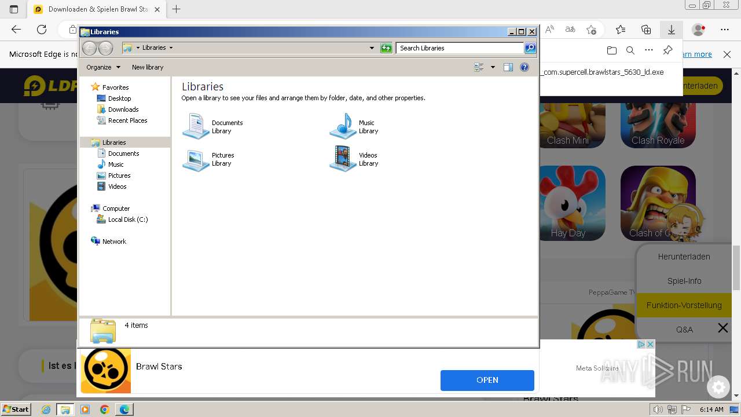The height and width of the screenshot is (417, 741).
Task: Click the Hay Day game thumbnail
Action: [572, 203]
